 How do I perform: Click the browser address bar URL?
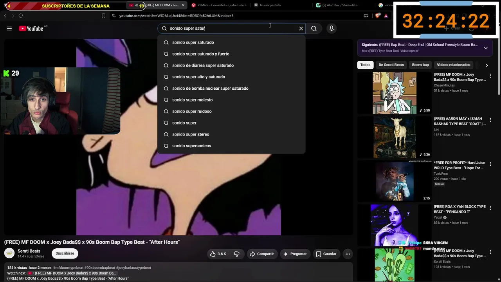tap(176, 16)
